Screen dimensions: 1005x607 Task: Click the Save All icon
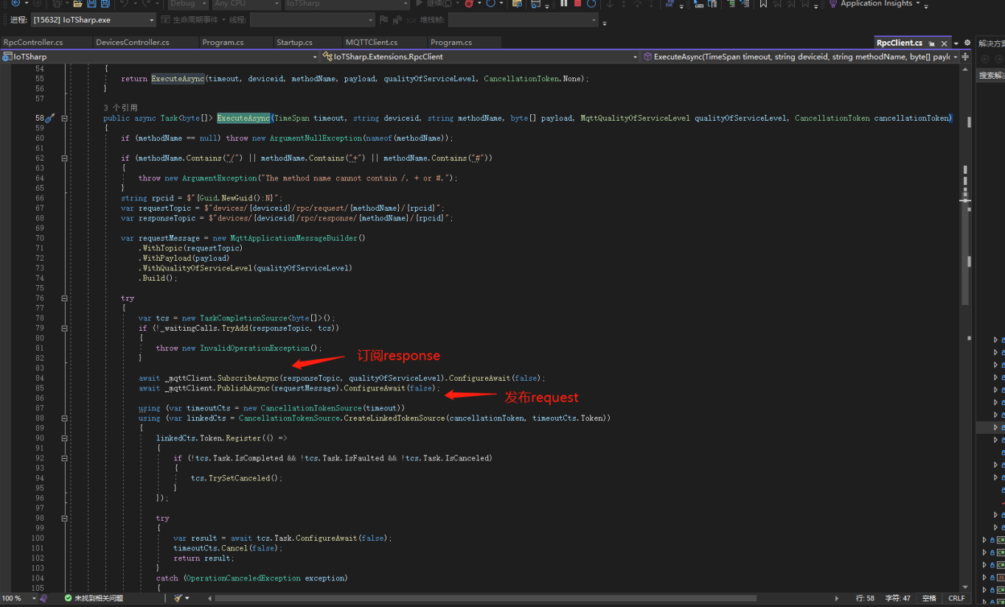pyautogui.click(x=105, y=4)
